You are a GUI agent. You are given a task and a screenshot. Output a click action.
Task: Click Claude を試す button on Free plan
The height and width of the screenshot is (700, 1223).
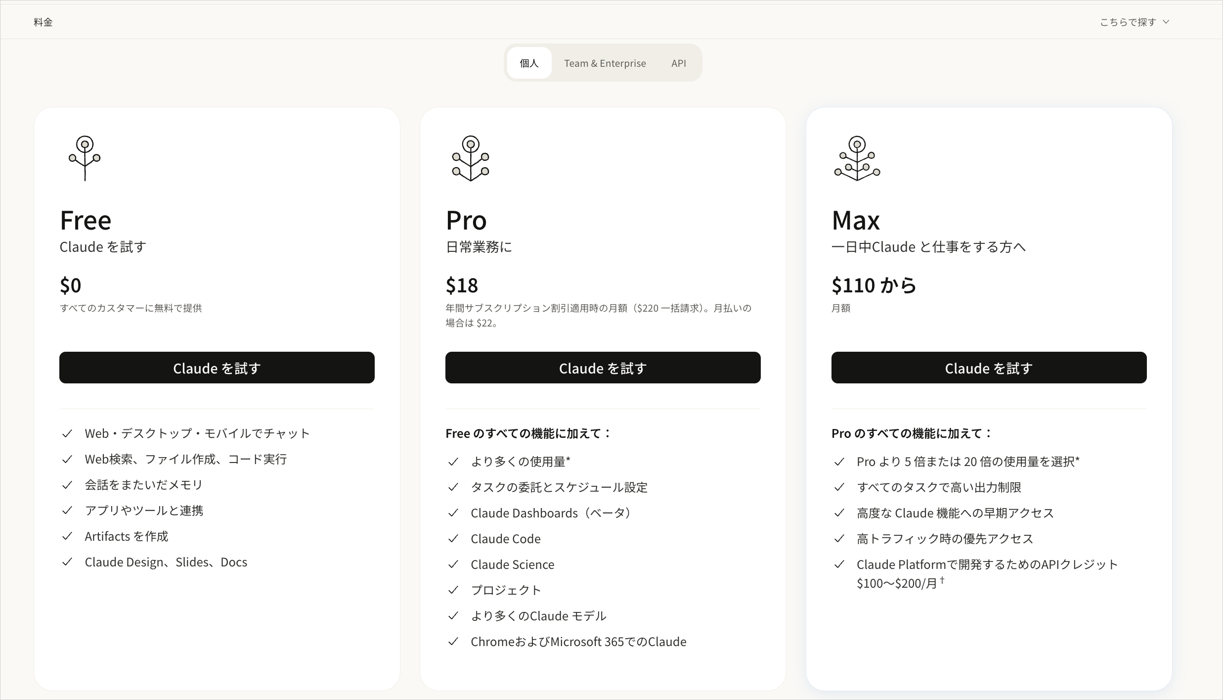pos(217,368)
